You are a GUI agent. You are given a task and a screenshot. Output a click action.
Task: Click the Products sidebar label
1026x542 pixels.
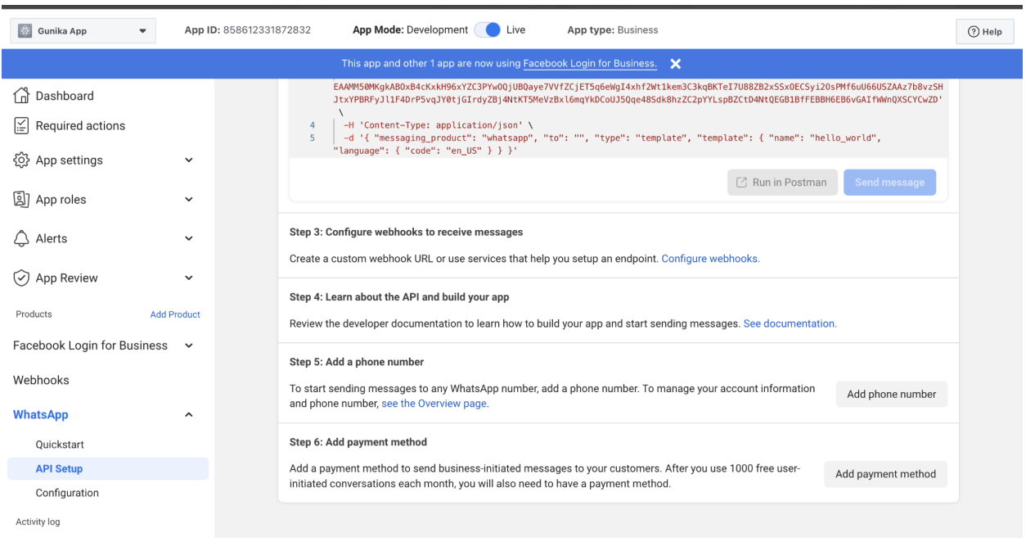tap(34, 314)
